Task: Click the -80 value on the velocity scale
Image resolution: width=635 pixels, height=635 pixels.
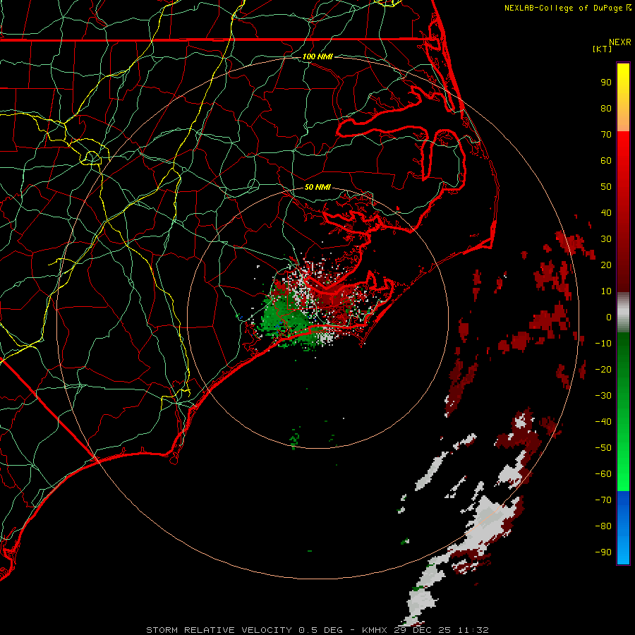Action: point(603,526)
